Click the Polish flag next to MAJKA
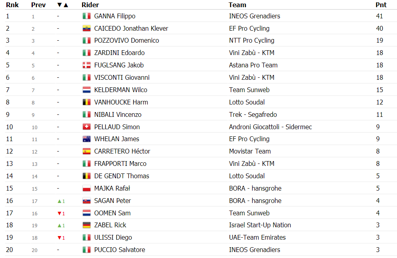This screenshot has width=397, height=258. (87, 188)
